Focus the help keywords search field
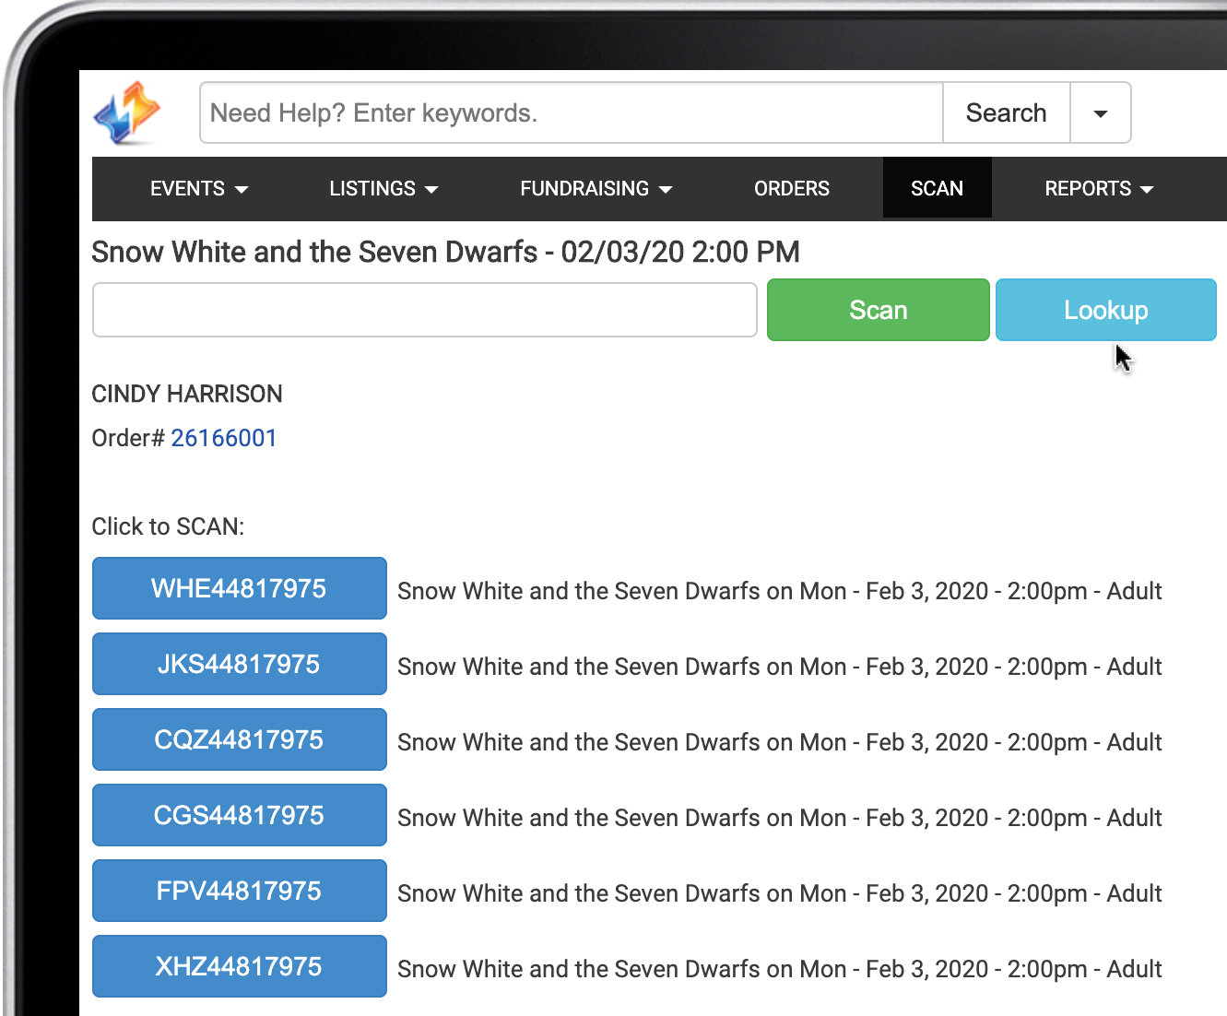The height and width of the screenshot is (1016, 1227). [572, 112]
